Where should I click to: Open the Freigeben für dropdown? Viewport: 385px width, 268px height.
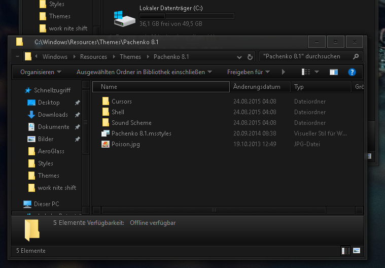248,72
